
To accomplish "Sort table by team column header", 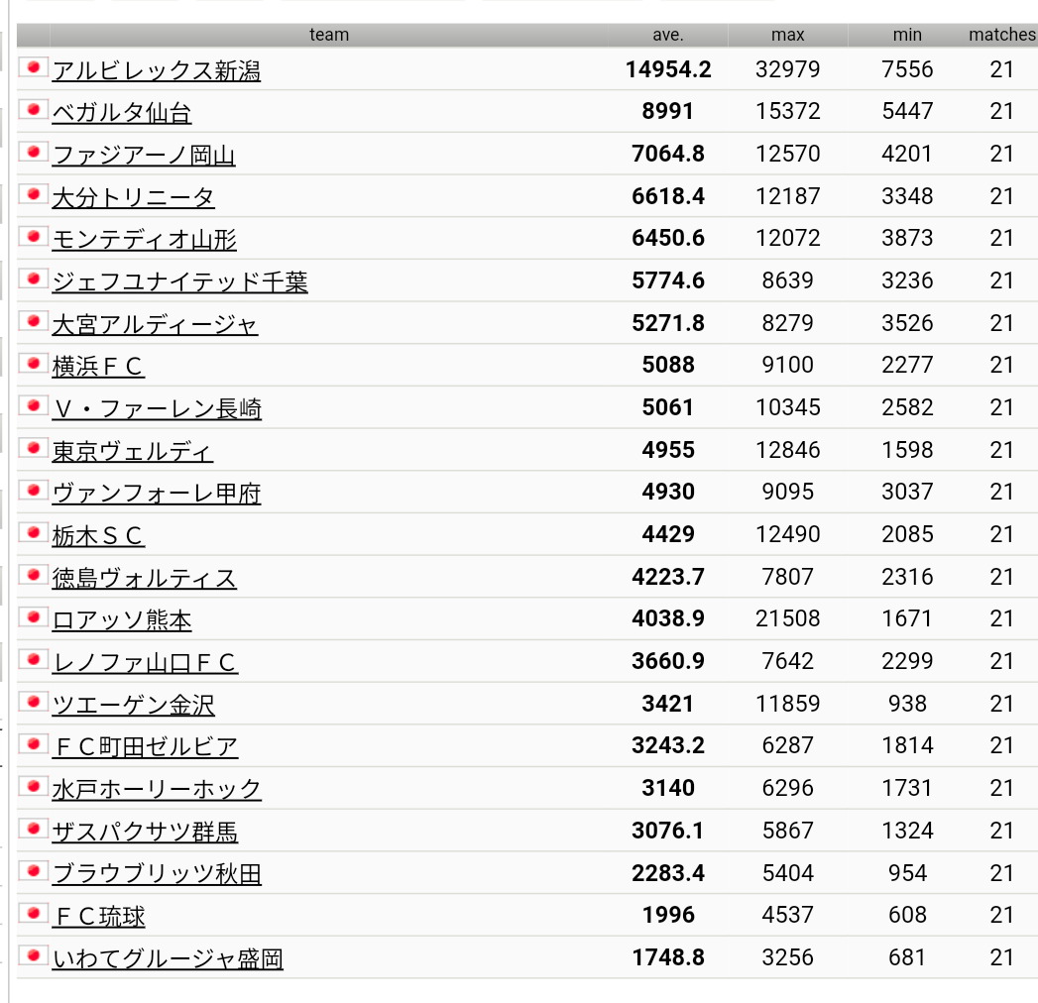I will click(x=329, y=35).
